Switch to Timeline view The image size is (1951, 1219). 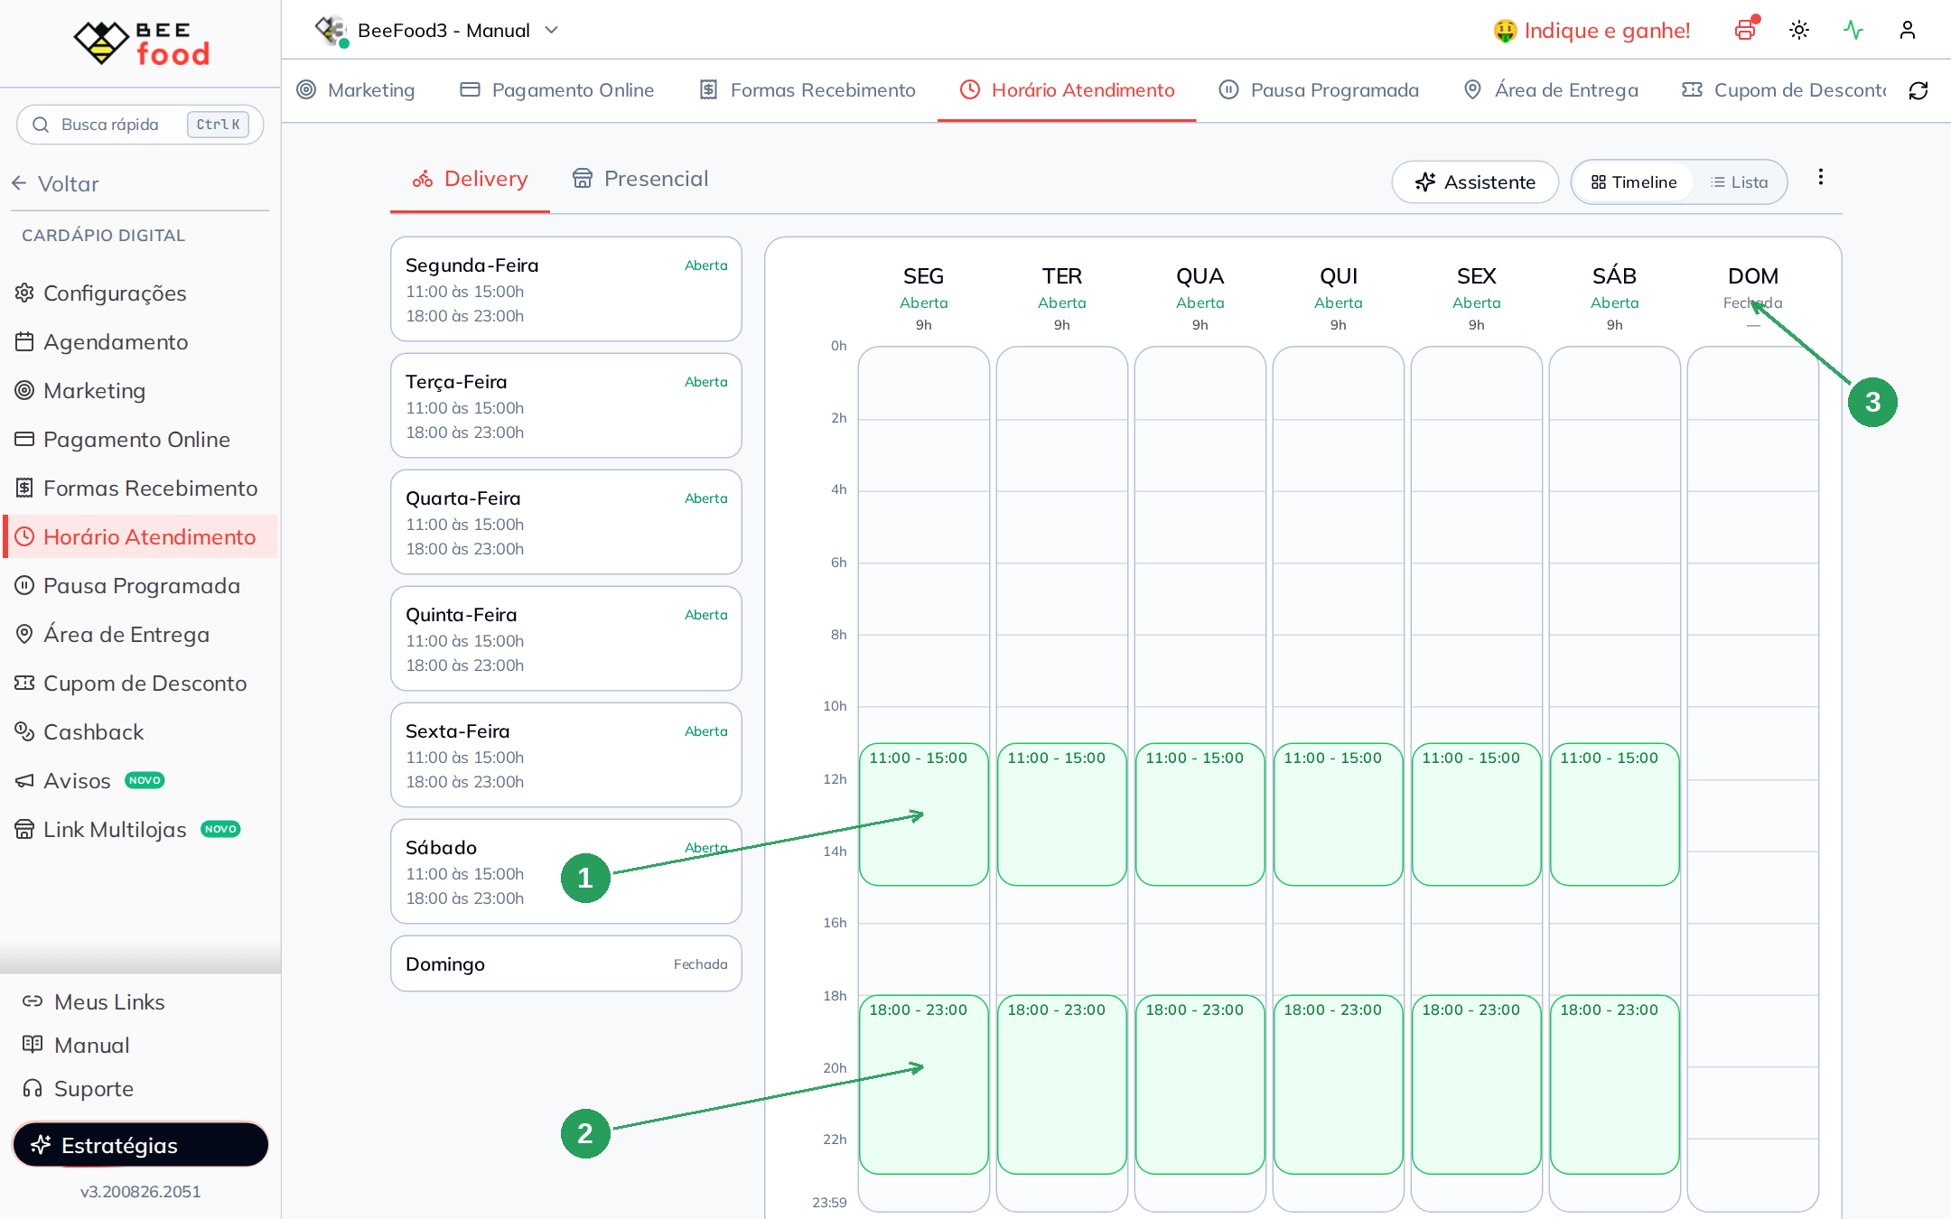pyautogui.click(x=1633, y=181)
